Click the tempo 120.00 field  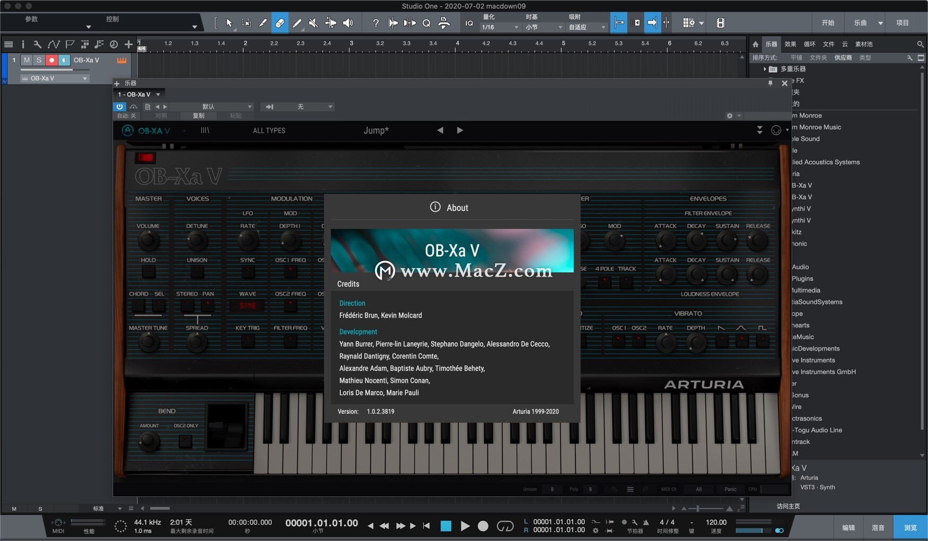coord(716,522)
